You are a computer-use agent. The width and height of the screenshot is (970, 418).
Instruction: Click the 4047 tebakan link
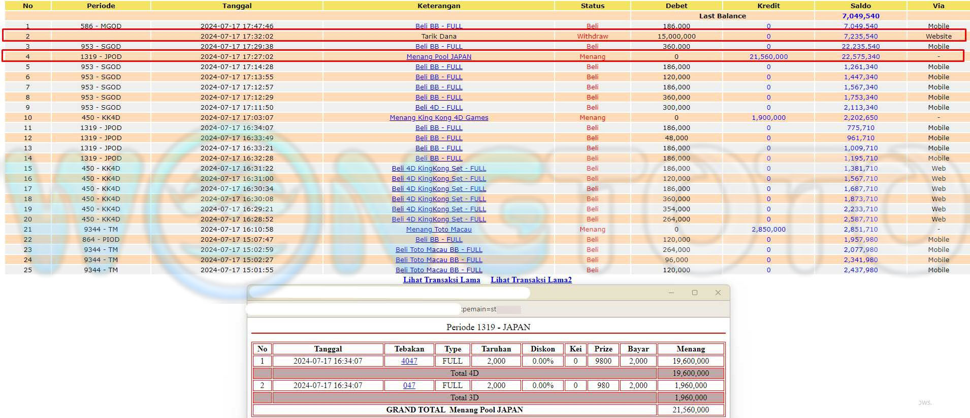point(409,361)
